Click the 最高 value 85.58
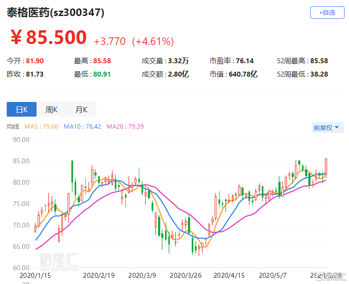The height and width of the screenshot is (284, 349). pyautogui.click(x=102, y=61)
